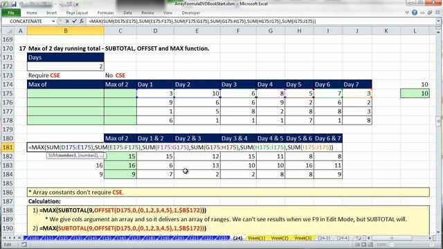The height and width of the screenshot is (249, 443).
Task: Open the Review ribbon tab
Action: point(147,12)
